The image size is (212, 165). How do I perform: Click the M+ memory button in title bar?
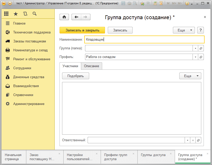[x=174, y=3]
